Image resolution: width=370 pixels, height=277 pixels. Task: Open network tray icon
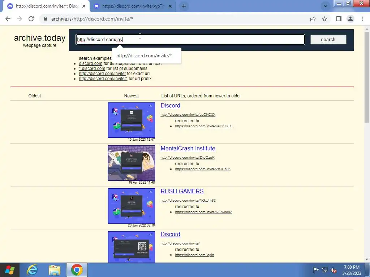point(325,270)
